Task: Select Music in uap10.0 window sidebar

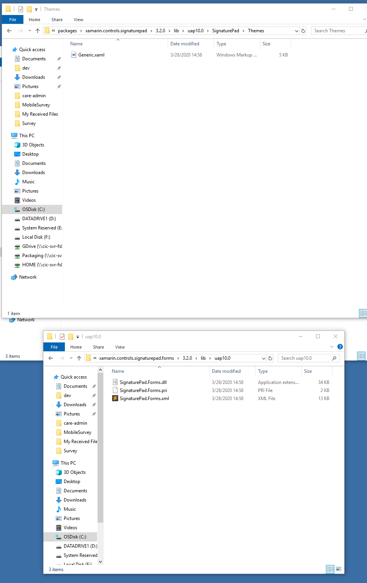Action: 70,509
